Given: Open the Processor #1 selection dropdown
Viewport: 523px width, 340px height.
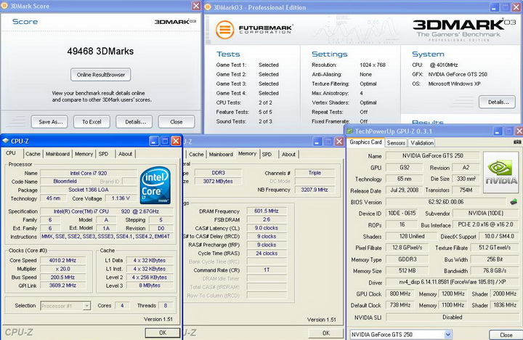Looking at the screenshot, I should [x=86, y=306].
